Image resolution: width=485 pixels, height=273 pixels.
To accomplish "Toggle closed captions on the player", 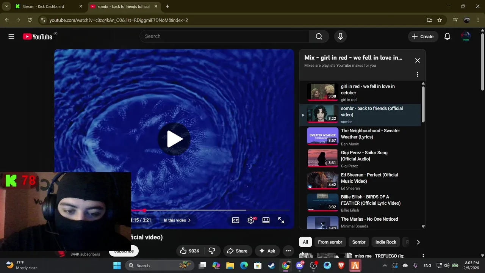I will tap(236, 220).
